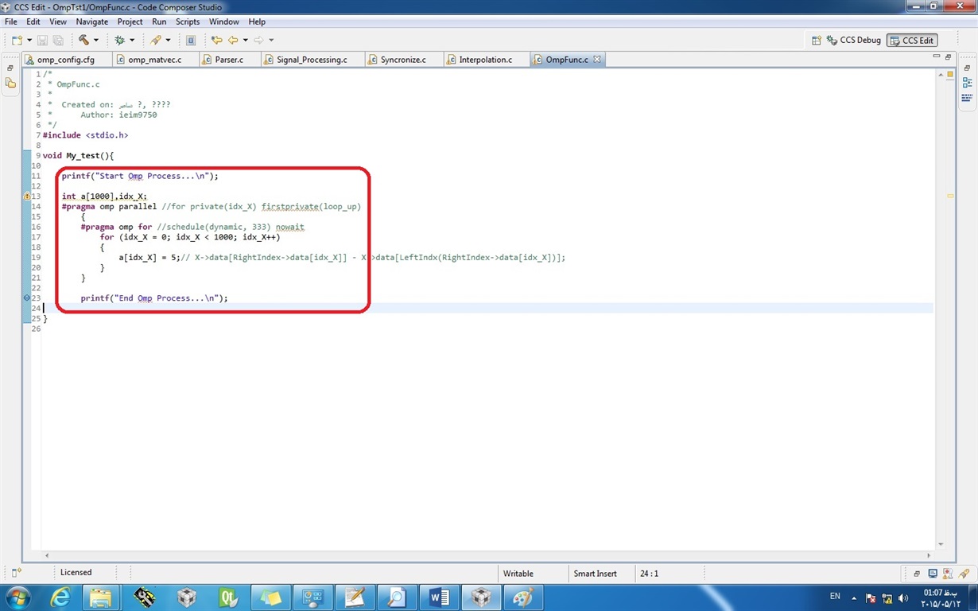Open the Project menu
The width and height of the screenshot is (978, 611).
click(x=130, y=21)
